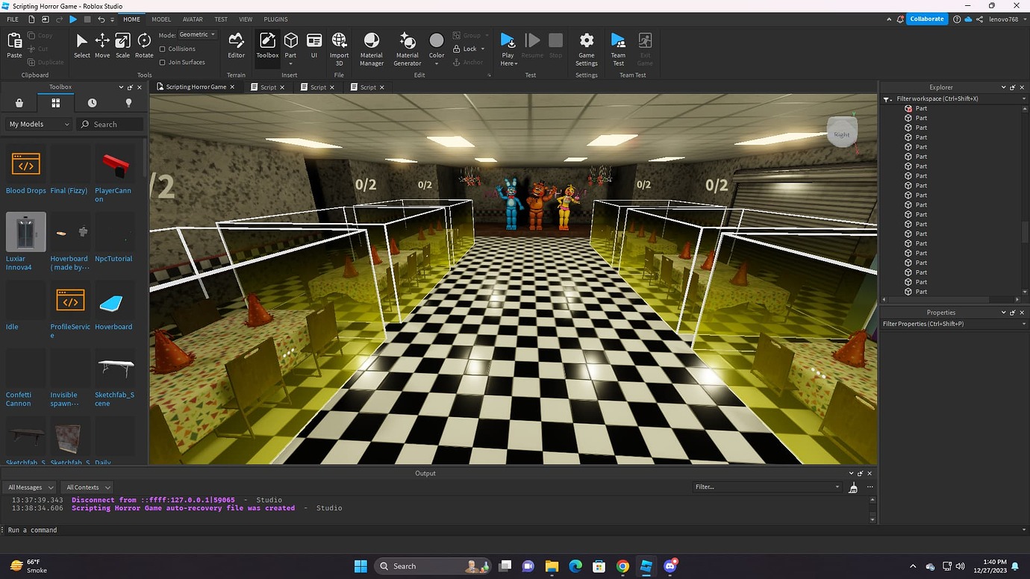Screen dimensions: 1030x579
Task: Open the My Models dropdown in Toolbox
Action: click(x=37, y=124)
